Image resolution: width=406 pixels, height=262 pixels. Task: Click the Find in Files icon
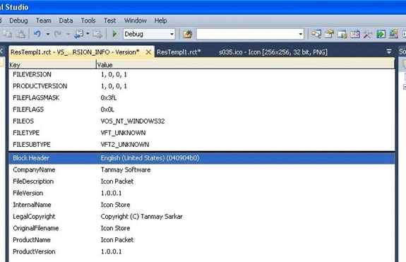[x=187, y=34]
